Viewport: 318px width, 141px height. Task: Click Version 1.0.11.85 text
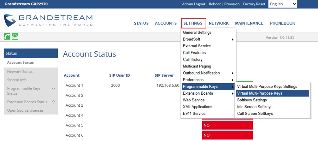point(280,38)
